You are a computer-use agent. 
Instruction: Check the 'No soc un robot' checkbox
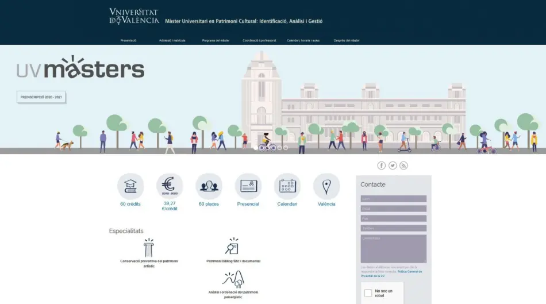click(368, 293)
